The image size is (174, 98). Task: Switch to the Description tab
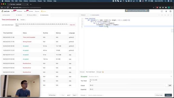(x=6, y=15)
